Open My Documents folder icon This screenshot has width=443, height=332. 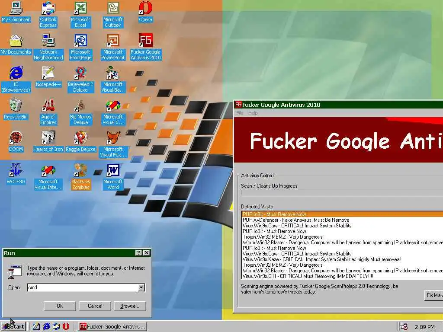pyautogui.click(x=16, y=45)
